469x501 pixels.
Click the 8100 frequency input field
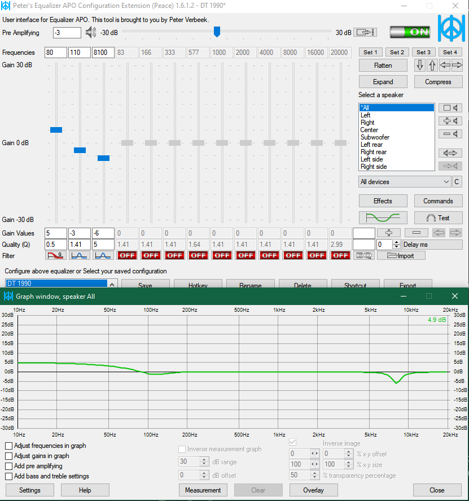(x=103, y=53)
